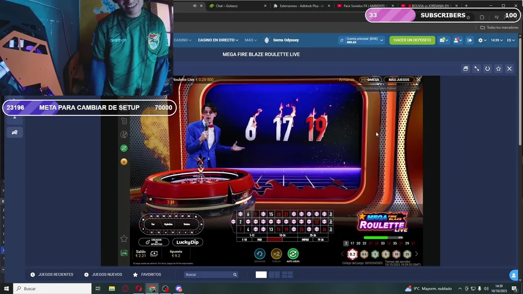The image size is (523, 294).
Task: Expand CASINO EN DIRECTO menu
Action: [x=218, y=40]
